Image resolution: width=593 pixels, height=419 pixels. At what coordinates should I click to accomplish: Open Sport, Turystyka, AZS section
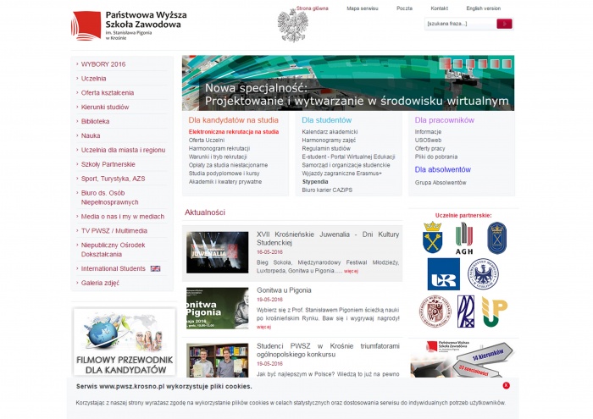[113, 179]
